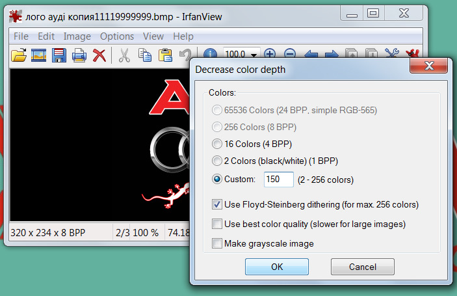The width and height of the screenshot is (457, 296).
Task: Click the Zoom in plus icon
Action: coord(270,53)
